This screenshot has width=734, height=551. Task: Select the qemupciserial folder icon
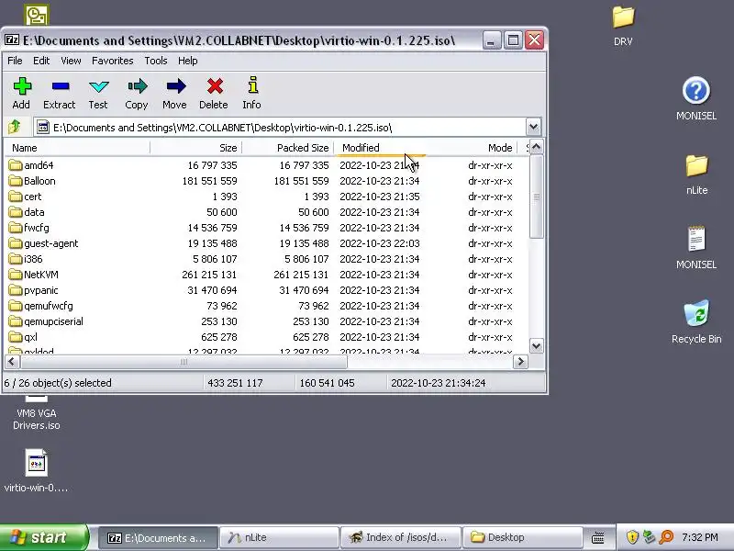tap(16, 321)
